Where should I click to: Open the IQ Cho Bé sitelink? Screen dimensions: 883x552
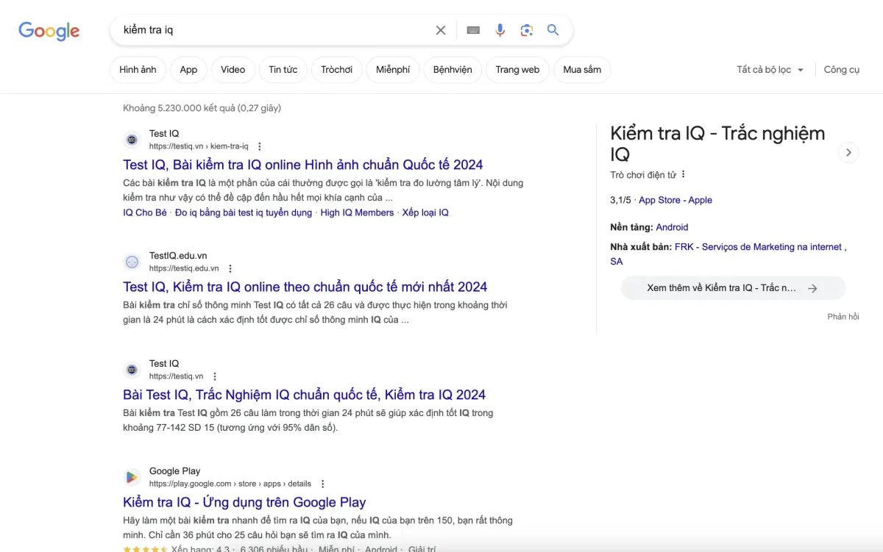145,212
